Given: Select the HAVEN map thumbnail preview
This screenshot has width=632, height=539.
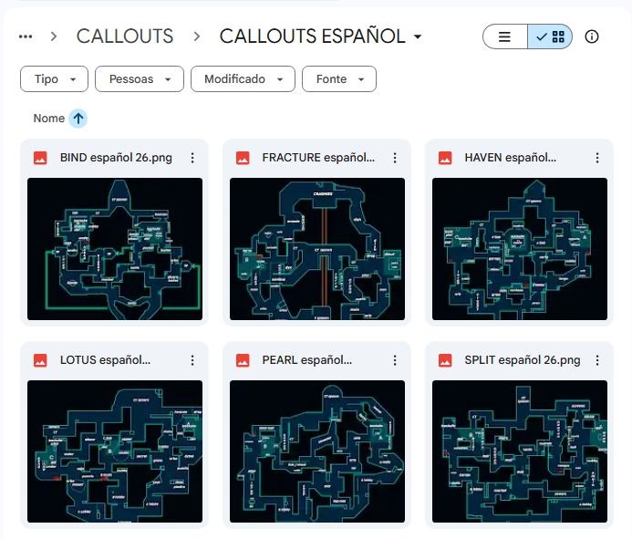Looking at the screenshot, I should click(x=520, y=249).
